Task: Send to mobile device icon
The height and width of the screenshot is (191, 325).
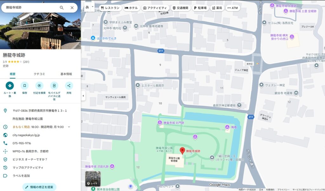Action: [54, 85]
